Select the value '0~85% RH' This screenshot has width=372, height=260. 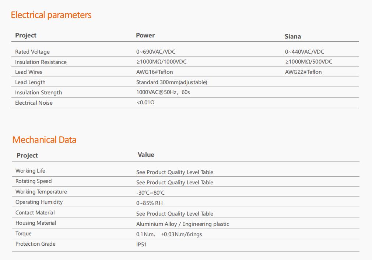tap(150, 203)
